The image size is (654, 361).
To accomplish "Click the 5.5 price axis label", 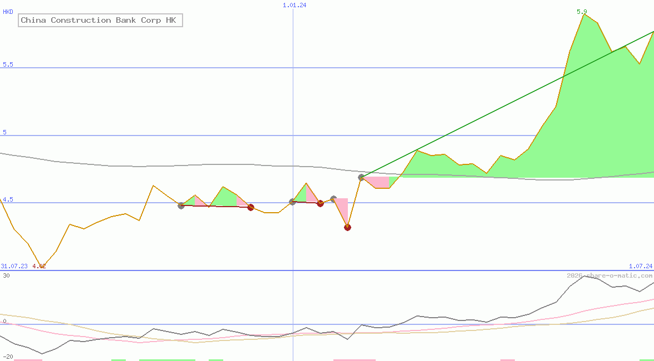I will (x=8, y=64).
